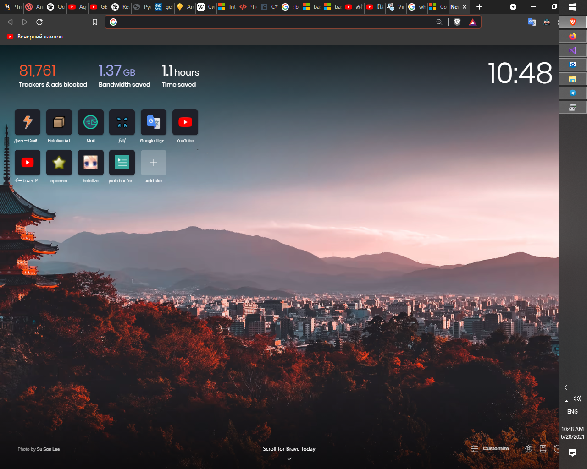This screenshot has height=469, width=587.
Task: Bookmark this page with the bookmark icon
Action: [95, 22]
